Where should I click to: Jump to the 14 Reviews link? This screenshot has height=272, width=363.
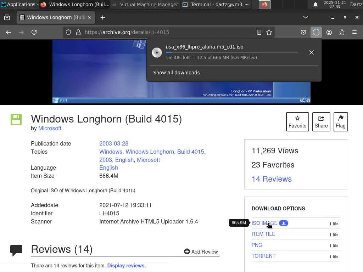pos(272,179)
